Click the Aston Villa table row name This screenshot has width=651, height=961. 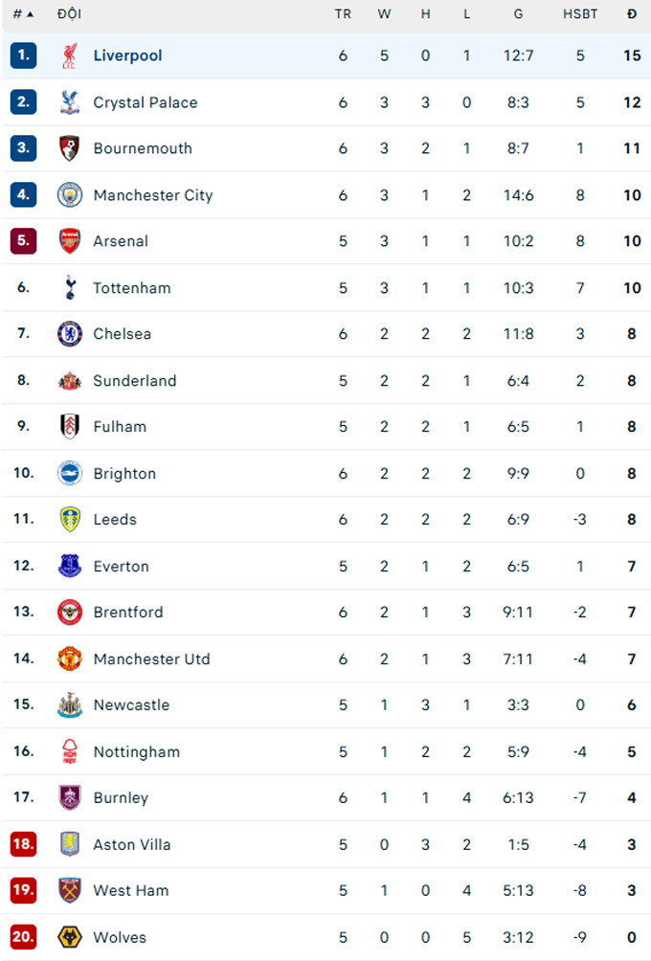click(x=132, y=844)
